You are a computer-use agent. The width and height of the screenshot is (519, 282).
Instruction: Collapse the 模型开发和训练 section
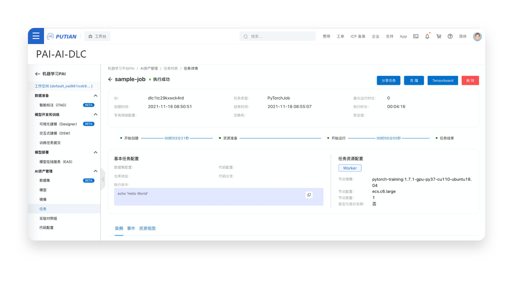pyautogui.click(x=95, y=114)
